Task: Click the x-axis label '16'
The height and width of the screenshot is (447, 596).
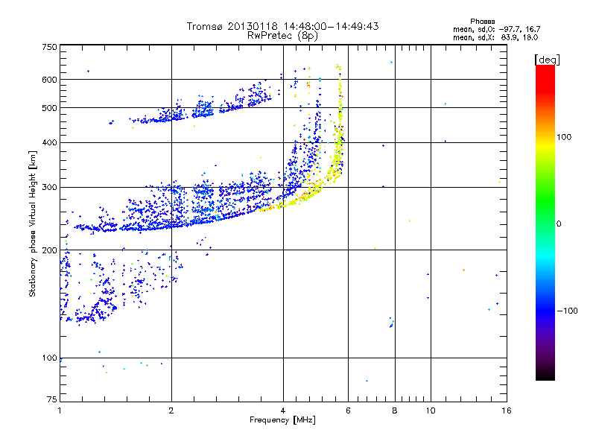Action: 507,410
